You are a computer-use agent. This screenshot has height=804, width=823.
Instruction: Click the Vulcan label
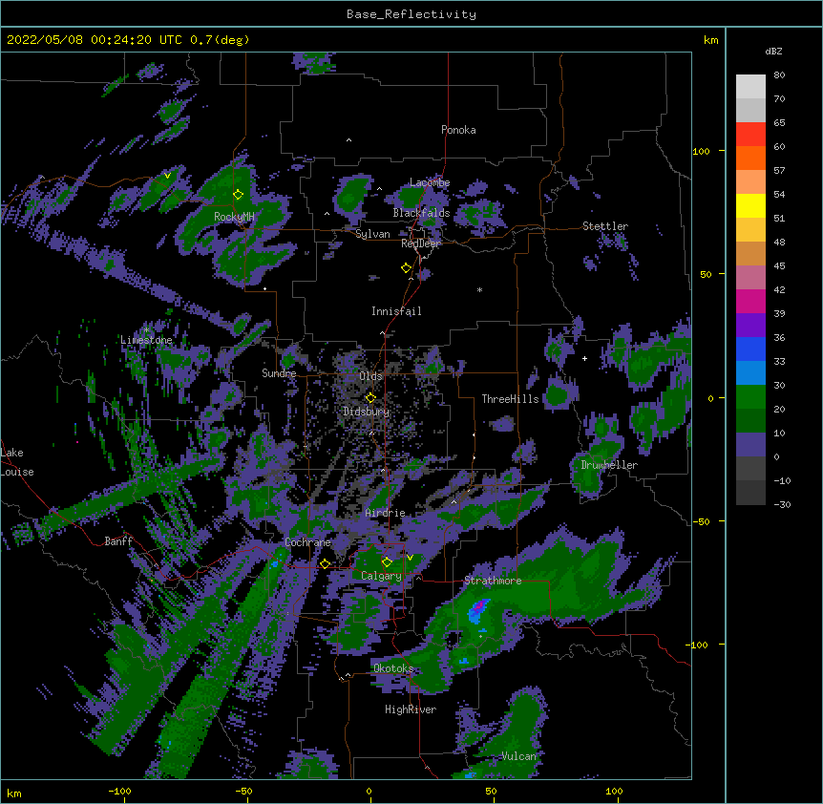518,756
